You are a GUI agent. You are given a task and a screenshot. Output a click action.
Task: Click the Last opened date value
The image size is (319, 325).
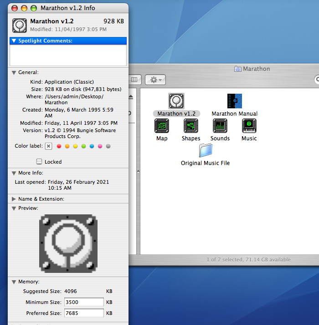pos(78,185)
